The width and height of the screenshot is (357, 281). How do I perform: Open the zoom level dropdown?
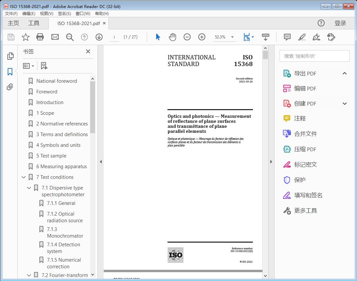[232, 37]
